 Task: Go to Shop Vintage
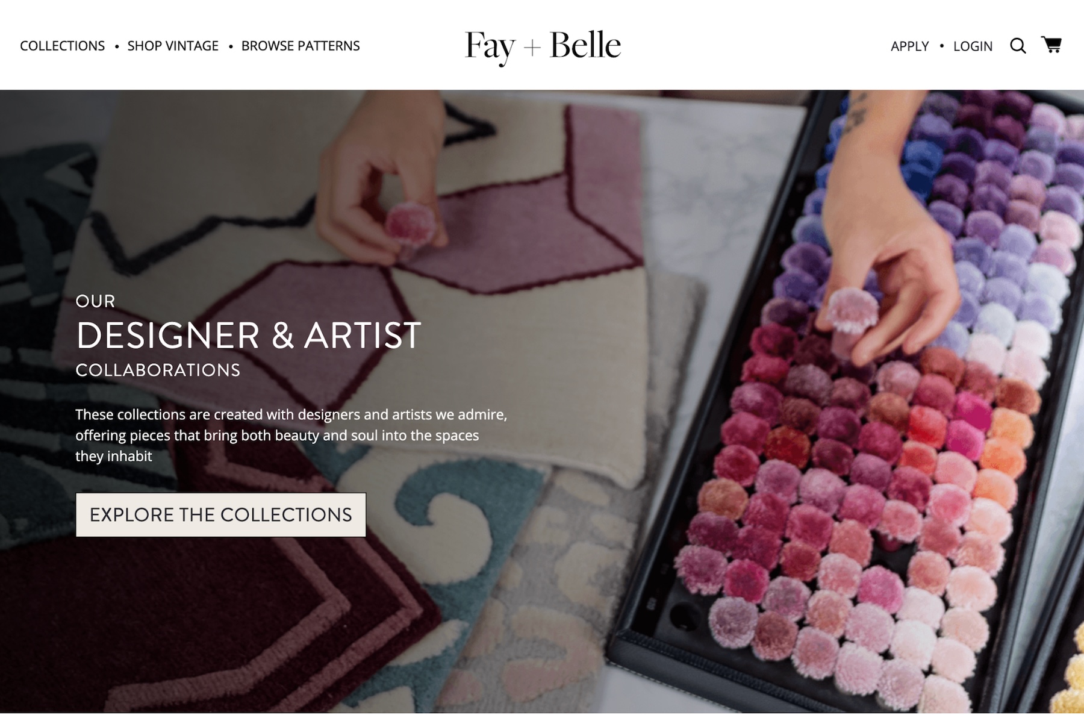[x=173, y=46]
